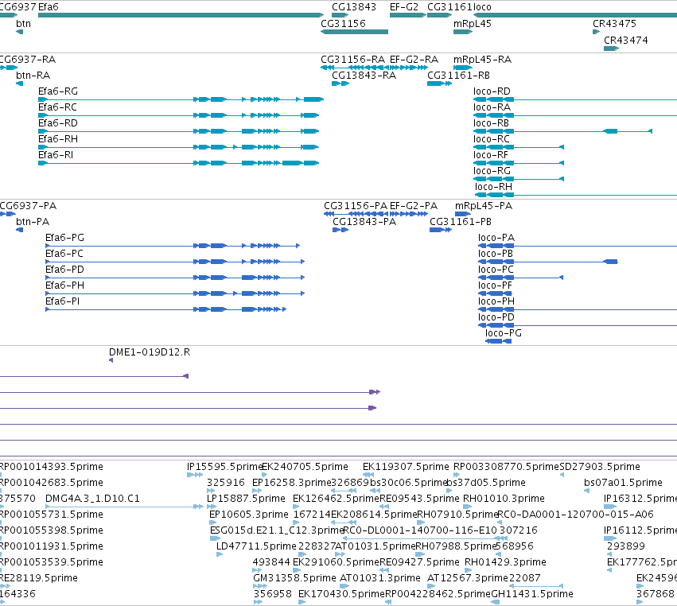
Task: Click transcript loco-RC label
Action: point(492,139)
